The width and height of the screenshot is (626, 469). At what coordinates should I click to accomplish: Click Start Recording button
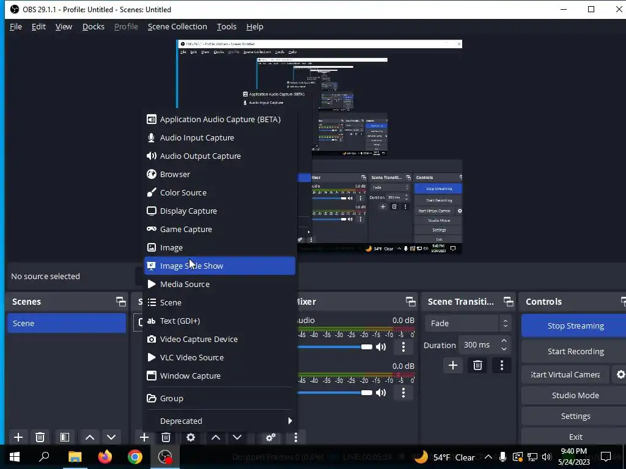575,351
